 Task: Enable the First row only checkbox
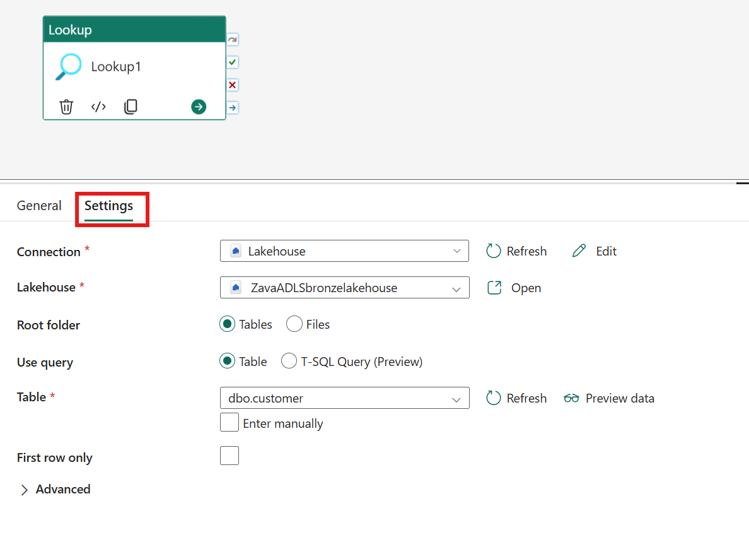coord(229,455)
